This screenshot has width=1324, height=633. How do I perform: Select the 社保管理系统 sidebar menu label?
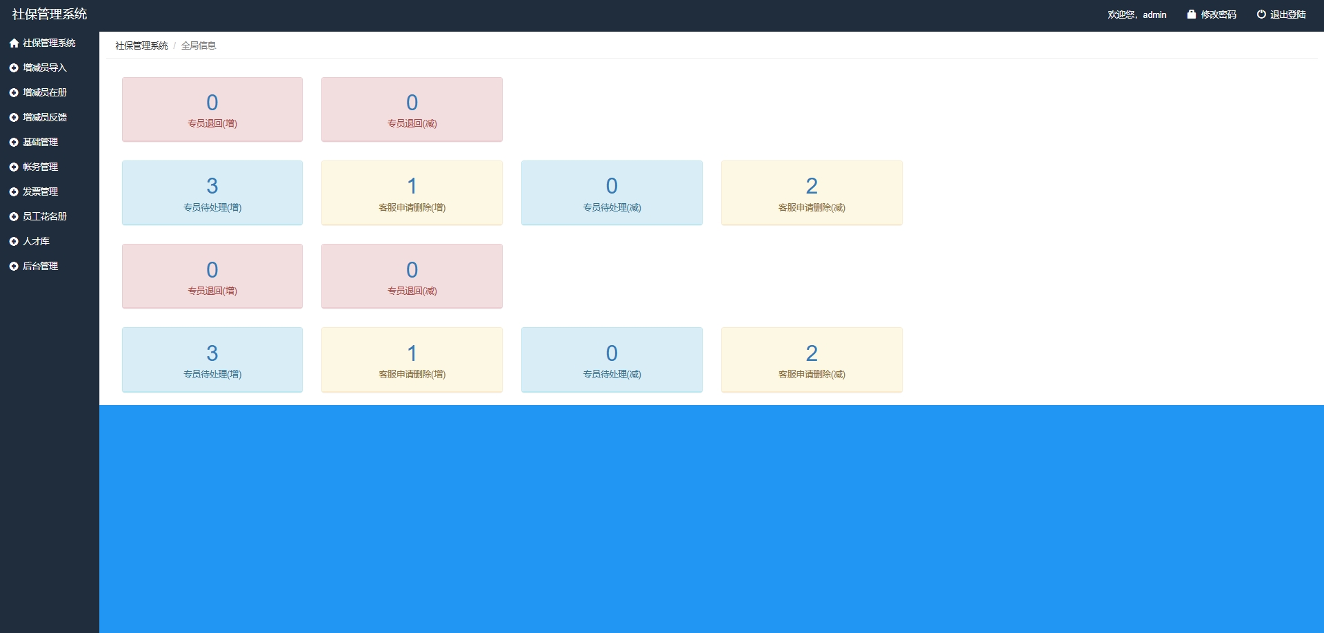(x=49, y=43)
